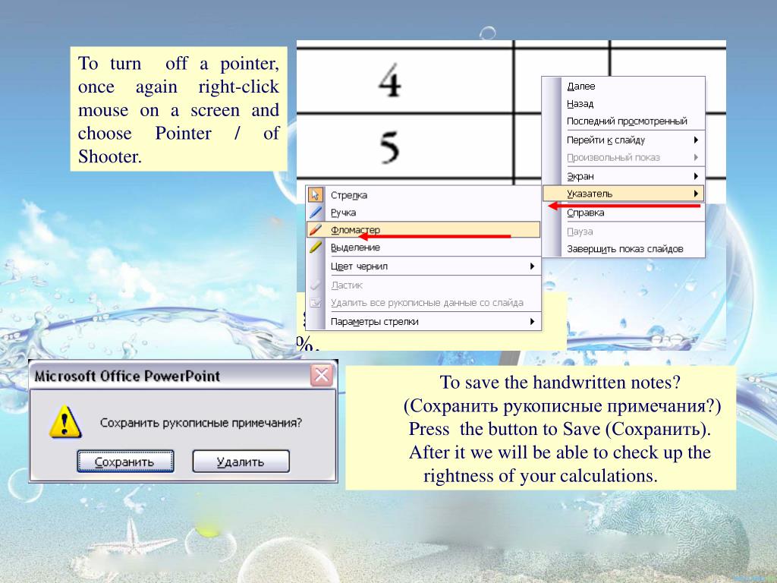Choose the blue Ручка pen icon
777x583 pixels.
316,213
